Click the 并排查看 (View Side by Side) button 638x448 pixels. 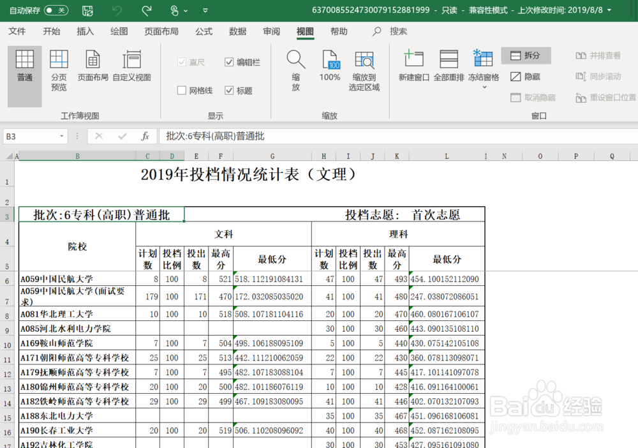point(598,56)
